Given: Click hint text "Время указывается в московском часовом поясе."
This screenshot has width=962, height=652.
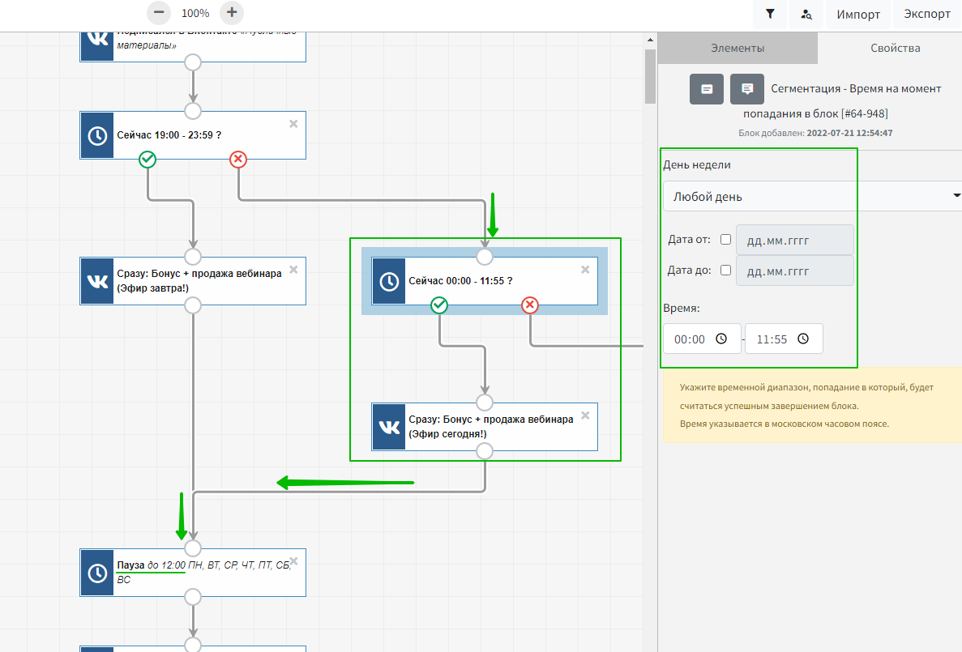Looking at the screenshot, I should pyautogui.click(x=784, y=424).
